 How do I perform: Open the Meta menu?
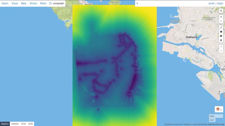[43, 3]
